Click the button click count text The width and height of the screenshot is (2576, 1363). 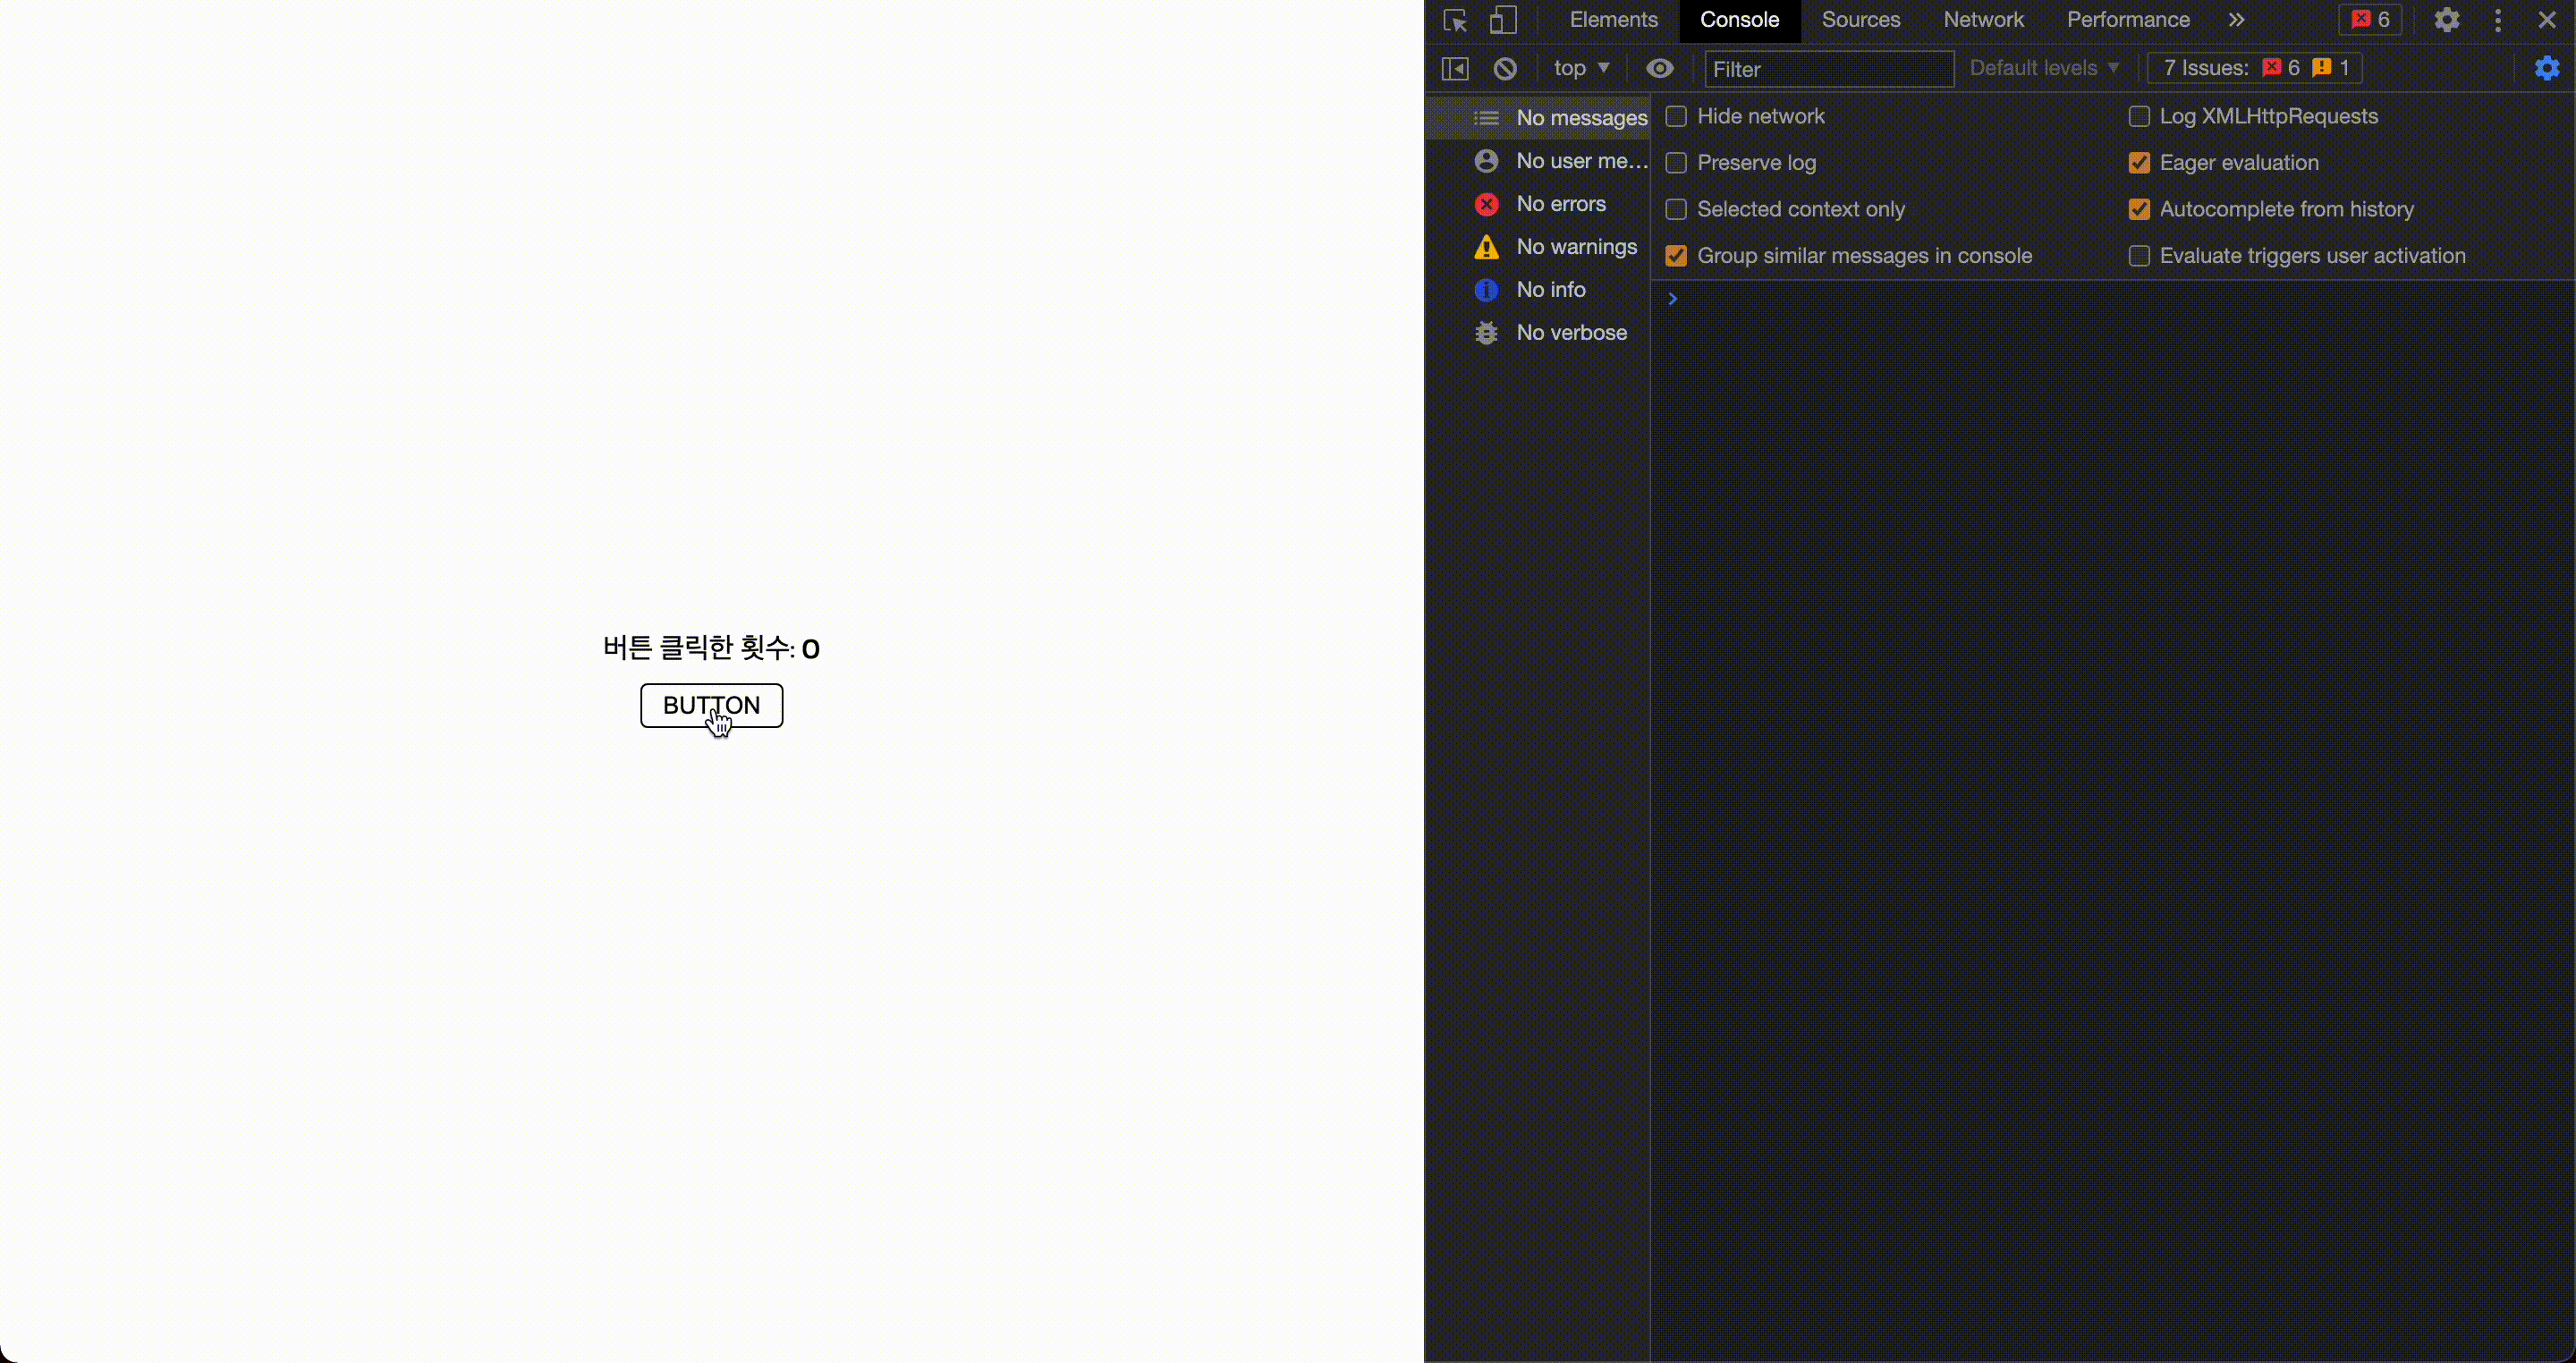pos(711,648)
